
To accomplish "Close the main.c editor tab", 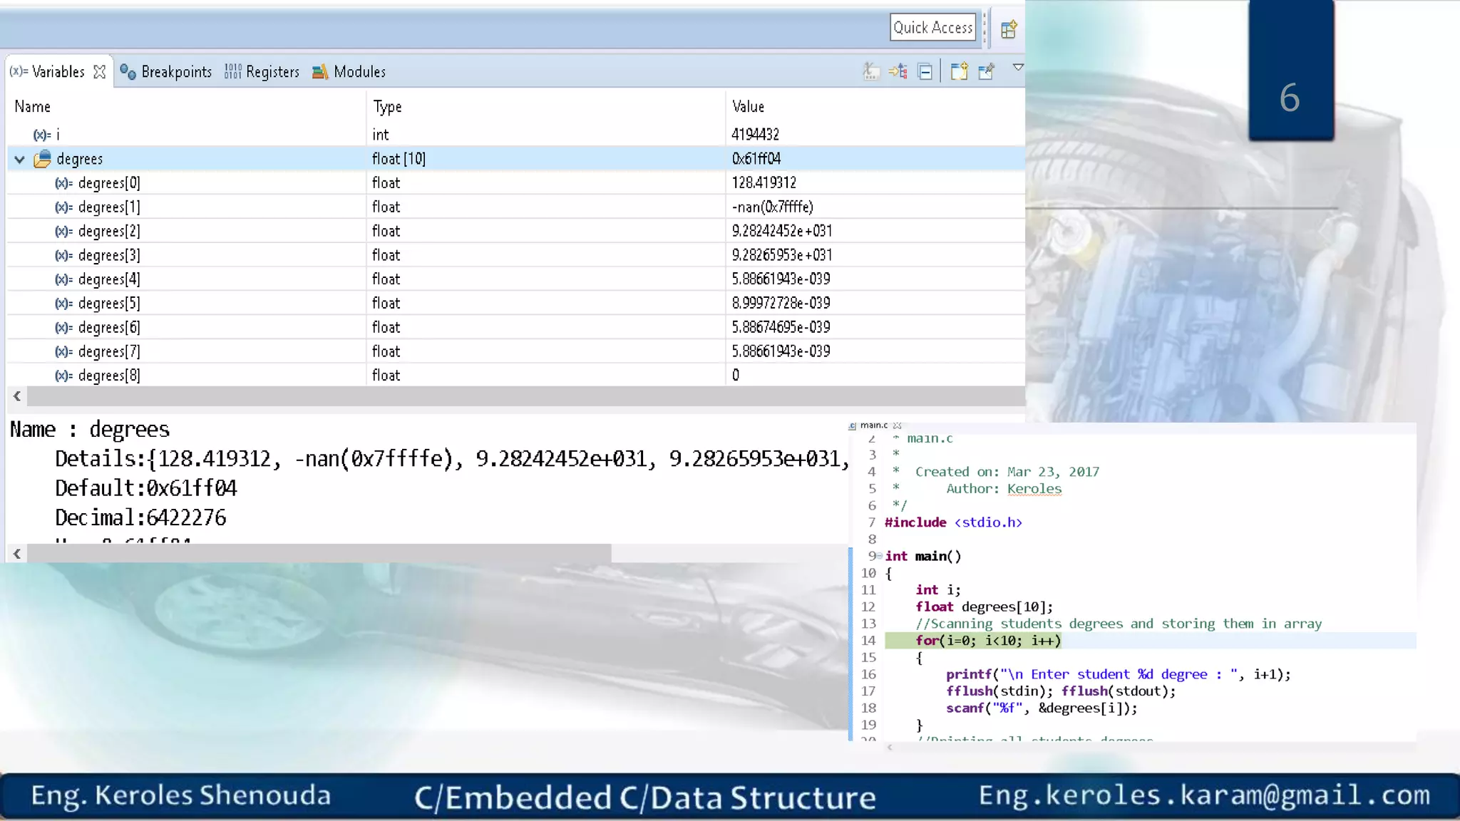I will (898, 425).
